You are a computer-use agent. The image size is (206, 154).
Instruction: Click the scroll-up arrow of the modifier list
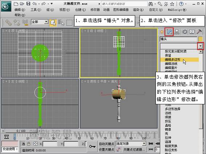click(201, 52)
